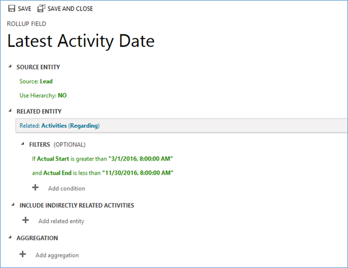
Task: Collapse Include Indirectly Related Activities section
Action: click(13, 205)
